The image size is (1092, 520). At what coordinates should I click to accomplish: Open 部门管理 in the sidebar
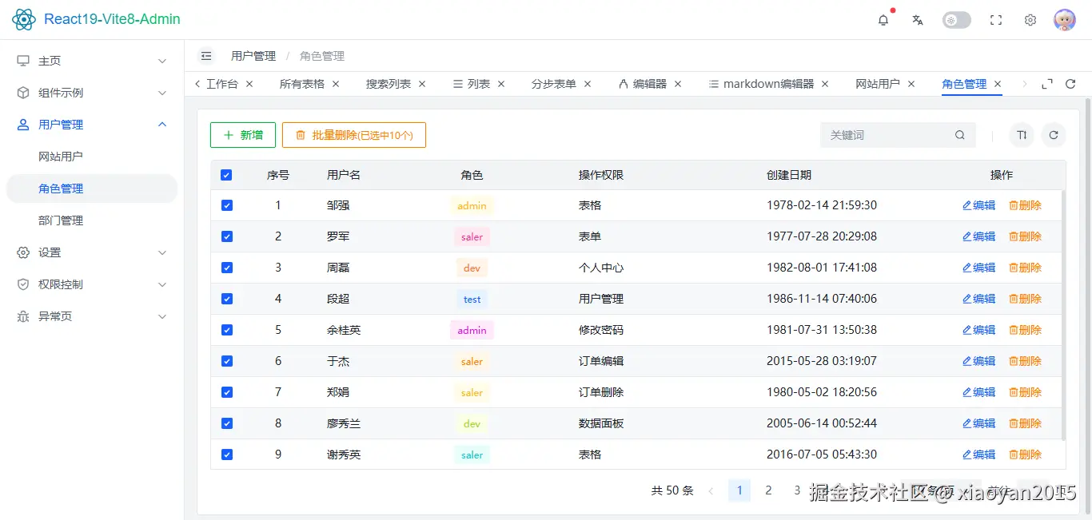92,220
